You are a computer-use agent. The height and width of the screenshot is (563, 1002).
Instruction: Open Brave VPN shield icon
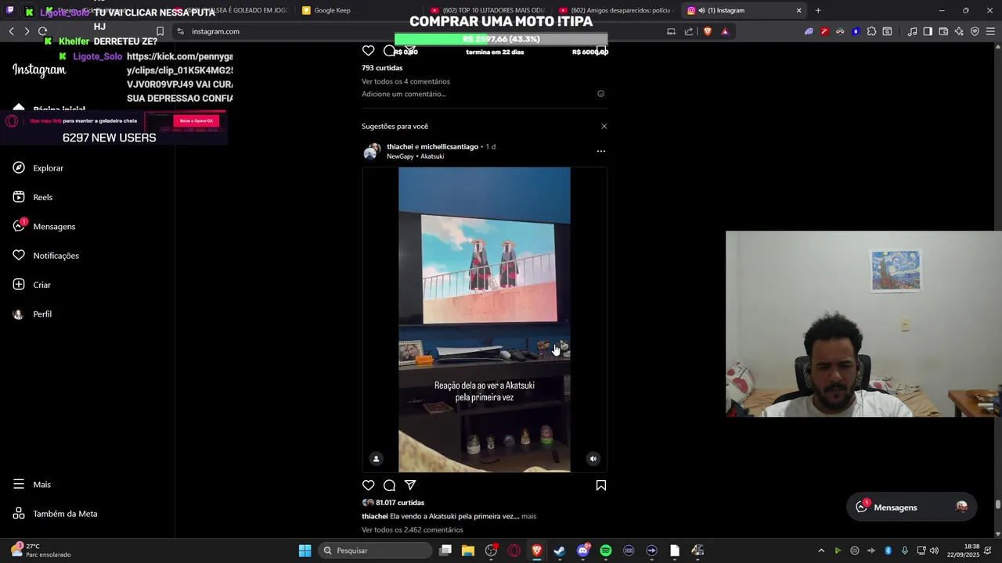[975, 31]
